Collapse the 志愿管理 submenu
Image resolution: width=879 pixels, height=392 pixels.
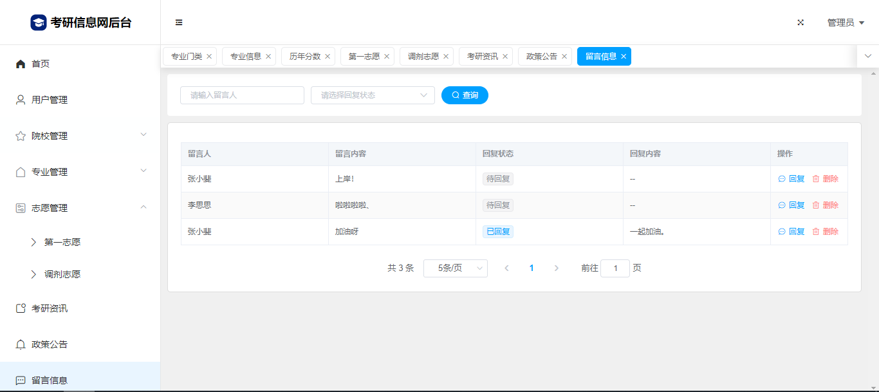click(143, 207)
